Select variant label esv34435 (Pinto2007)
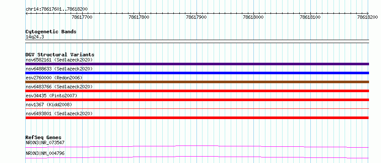The width and height of the screenshot is (381, 163). point(51,96)
